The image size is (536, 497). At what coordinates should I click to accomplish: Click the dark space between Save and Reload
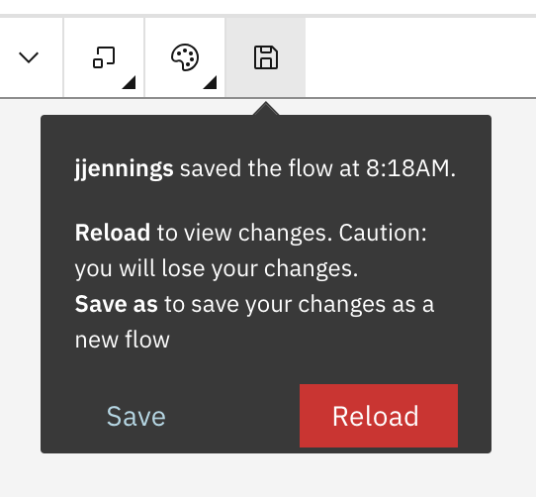pos(232,416)
